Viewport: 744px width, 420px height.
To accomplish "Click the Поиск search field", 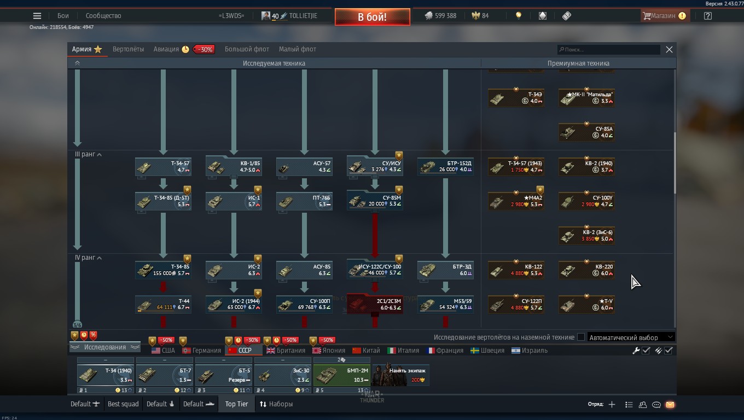I will (x=609, y=49).
